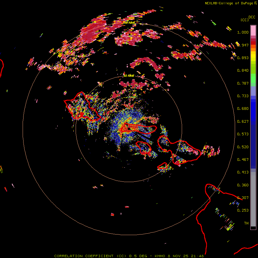Click the 100 NMI range ring label
The width and height of the screenshot is (258, 258).
pos(129,23)
